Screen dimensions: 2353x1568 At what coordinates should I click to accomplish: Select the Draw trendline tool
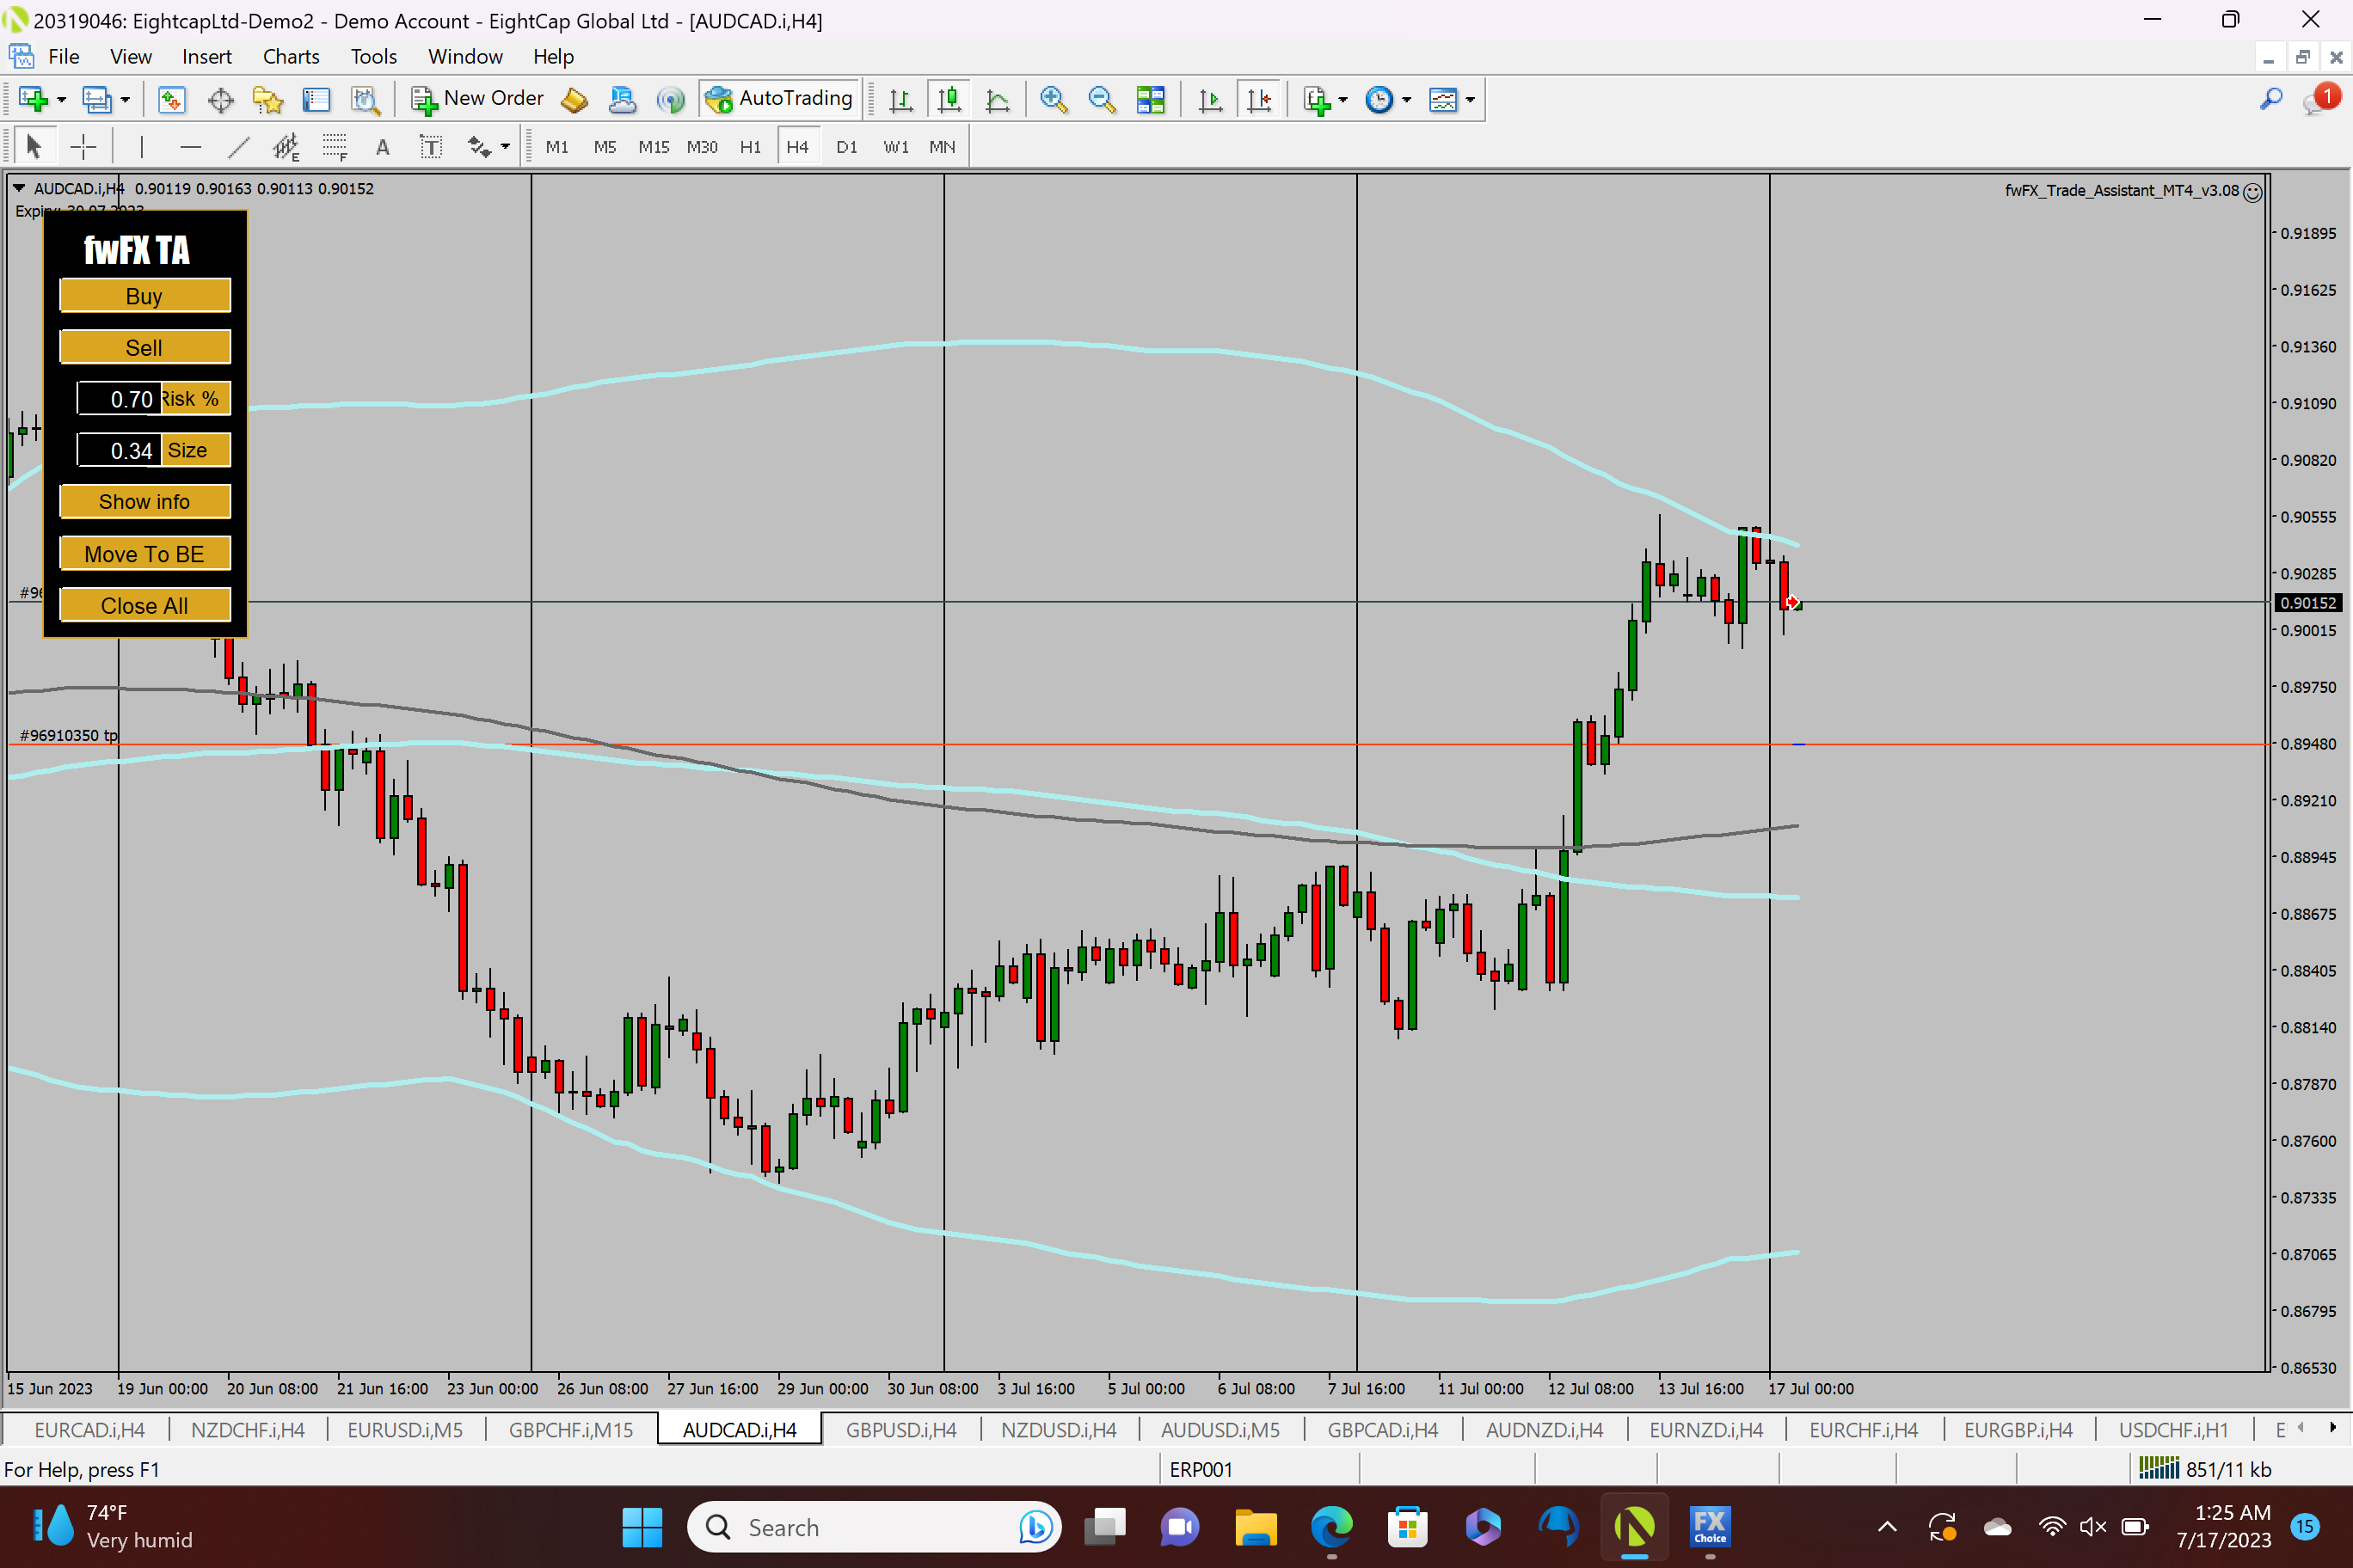tap(238, 148)
